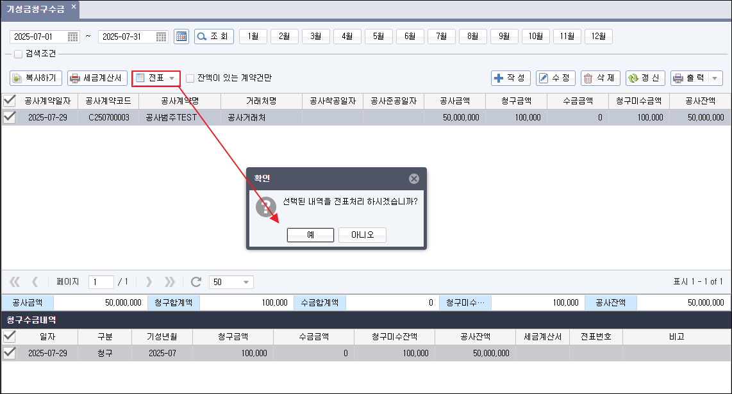Click 예 in the confirmation dialog
The width and height of the screenshot is (732, 394).
point(310,234)
